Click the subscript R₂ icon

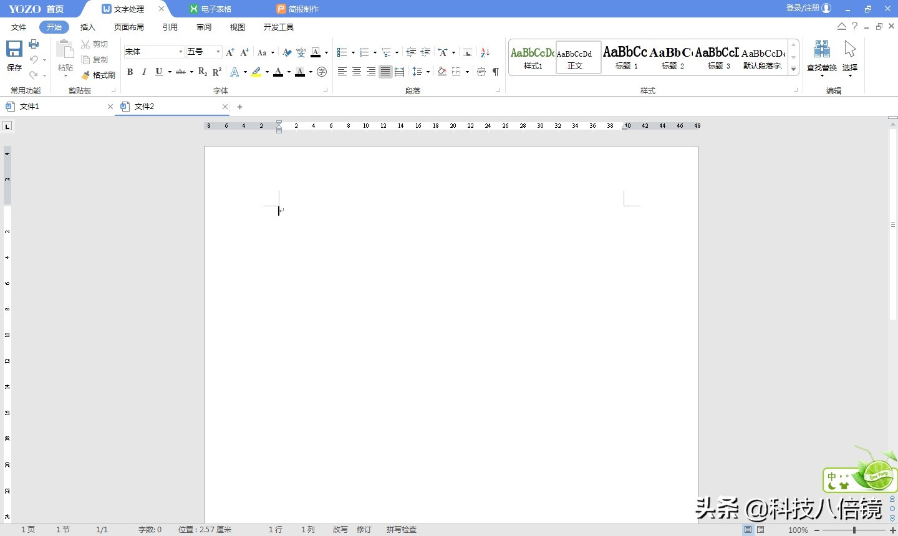[201, 72]
